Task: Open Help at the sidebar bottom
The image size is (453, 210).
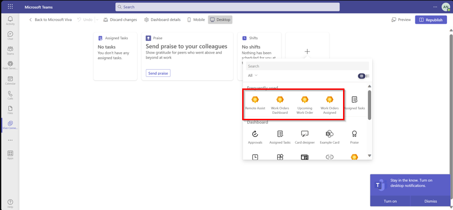Action: tap(10, 203)
